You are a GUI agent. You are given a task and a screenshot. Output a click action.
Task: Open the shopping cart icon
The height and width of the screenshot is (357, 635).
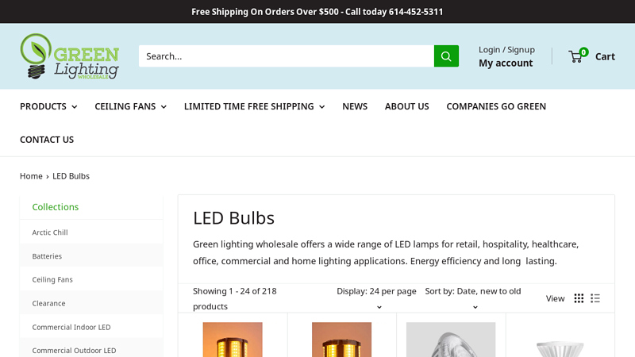(578, 56)
